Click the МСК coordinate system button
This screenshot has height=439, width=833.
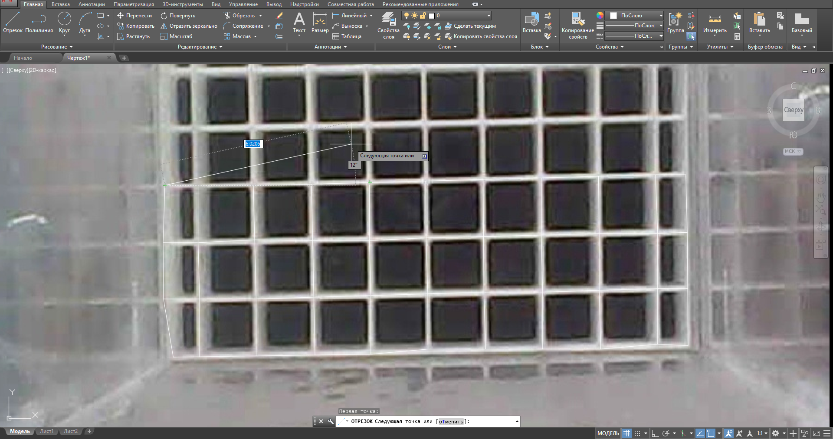pyautogui.click(x=793, y=151)
